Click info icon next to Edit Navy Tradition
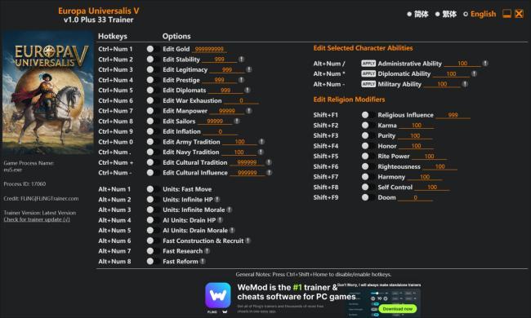The width and height of the screenshot is (531, 318). tap(261, 152)
